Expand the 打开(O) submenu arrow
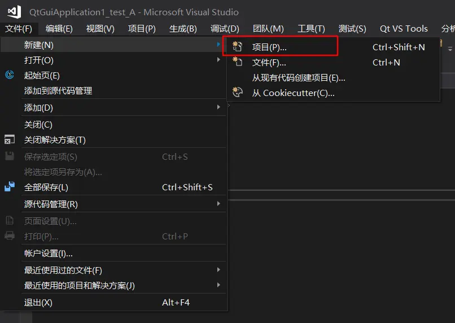The width and height of the screenshot is (455, 323). tap(218, 59)
